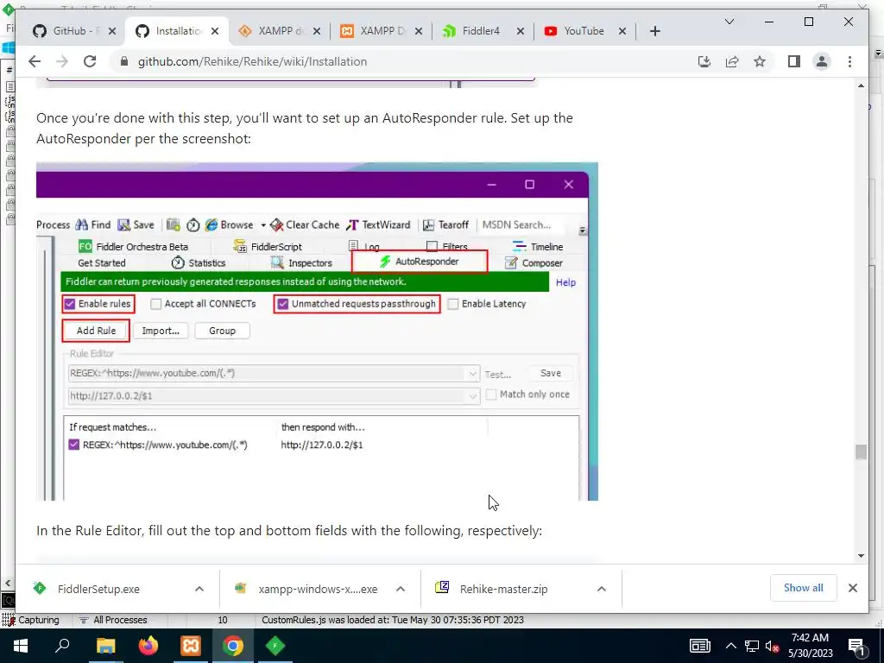Switch to the XAMPP download tab with orange diamond icon
This screenshot has width=884, height=663.
(x=280, y=31)
